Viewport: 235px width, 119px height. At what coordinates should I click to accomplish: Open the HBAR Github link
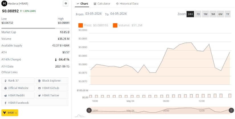pos(52,88)
